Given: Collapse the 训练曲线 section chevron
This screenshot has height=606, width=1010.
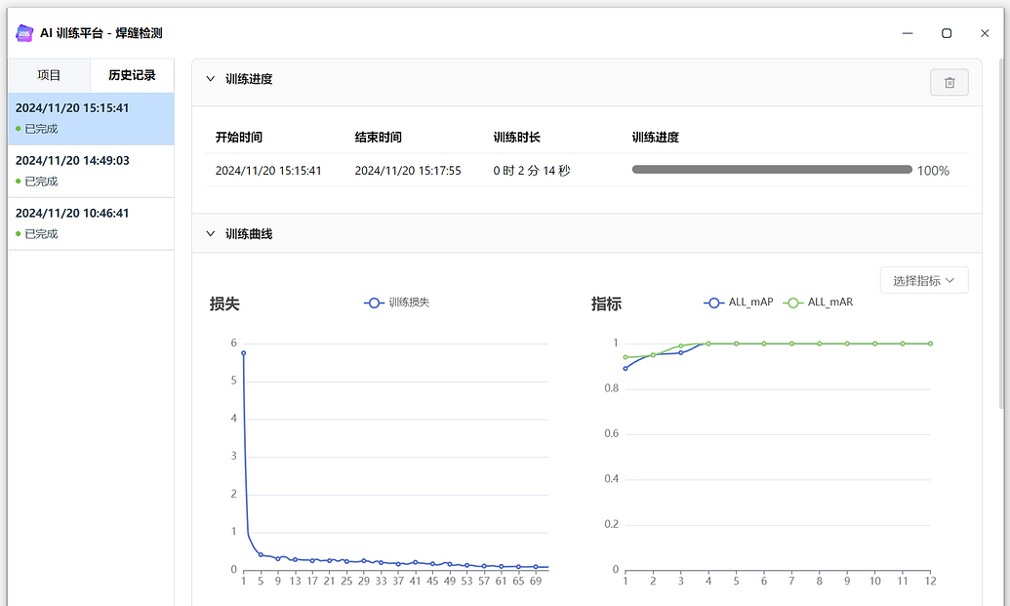Looking at the screenshot, I should (210, 234).
